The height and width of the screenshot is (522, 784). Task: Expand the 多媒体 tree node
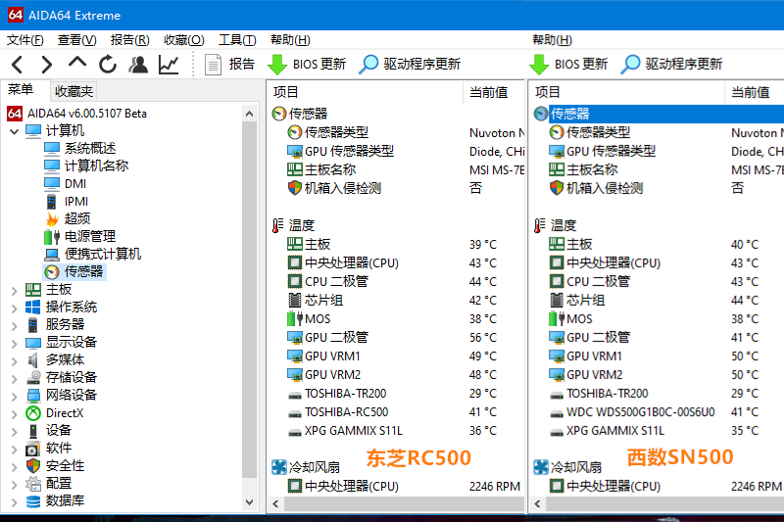click(15, 361)
